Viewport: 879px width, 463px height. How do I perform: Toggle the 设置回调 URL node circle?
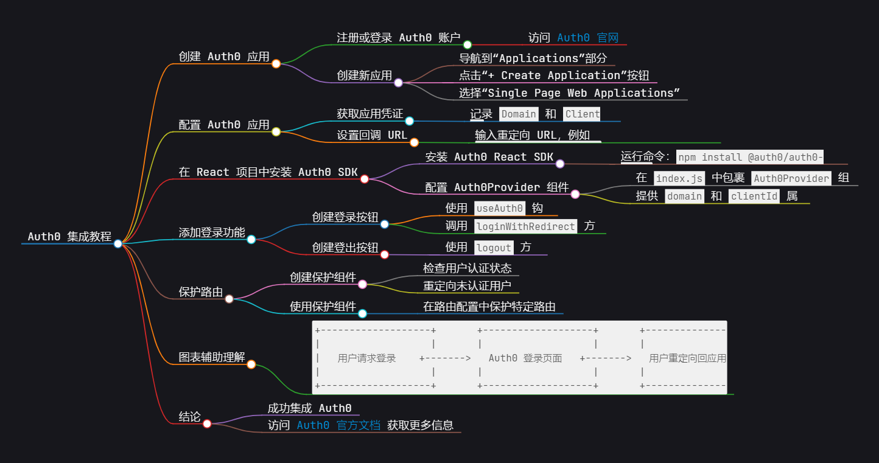click(x=414, y=142)
